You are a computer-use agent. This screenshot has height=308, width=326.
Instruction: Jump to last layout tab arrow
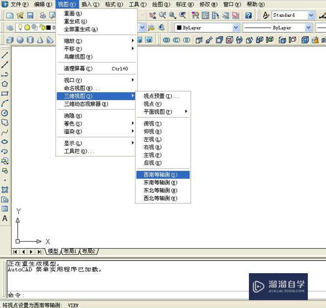coord(39,252)
